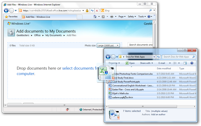Click the My Documents breadcrumb link
The width and height of the screenshot is (201, 126).
point(53,35)
